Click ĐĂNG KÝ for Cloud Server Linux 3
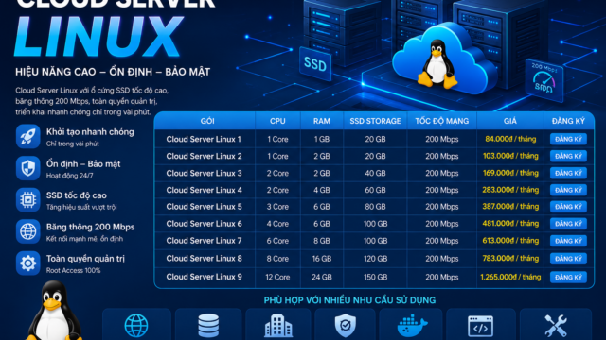606x340 pixels. 568,173
